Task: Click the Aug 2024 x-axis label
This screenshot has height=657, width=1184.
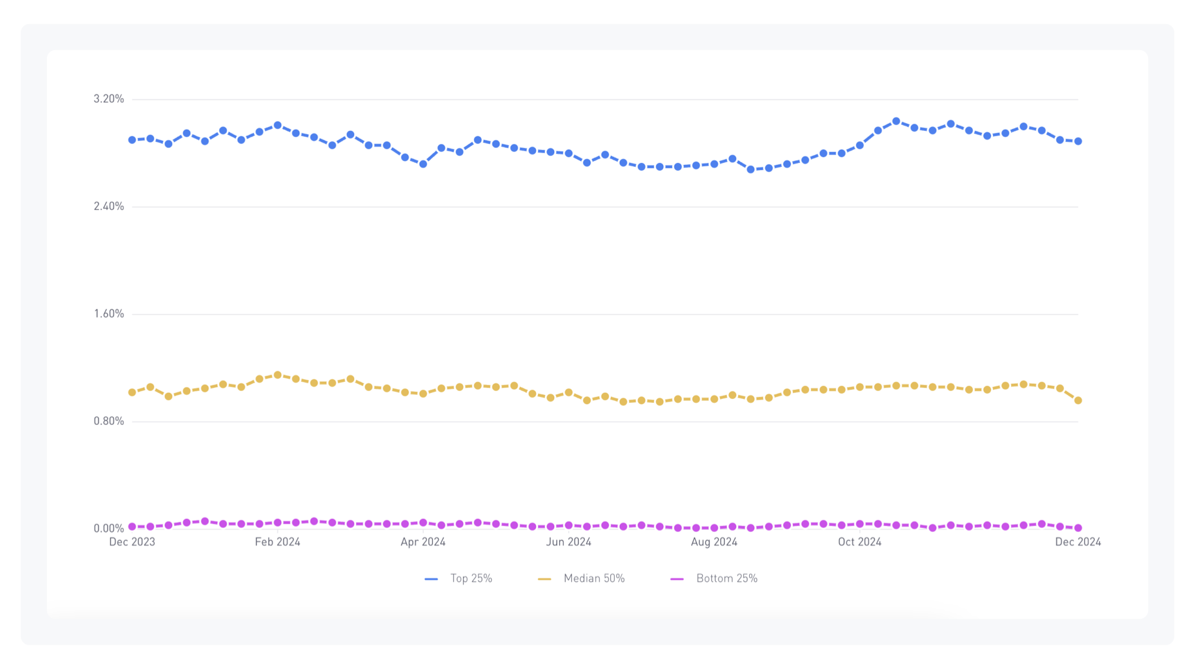Action: (x=714, y=542)
